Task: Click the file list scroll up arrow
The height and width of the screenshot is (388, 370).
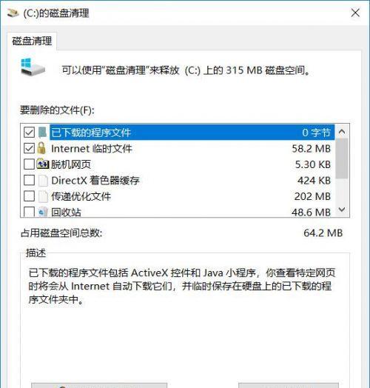Action: [342, 132]
